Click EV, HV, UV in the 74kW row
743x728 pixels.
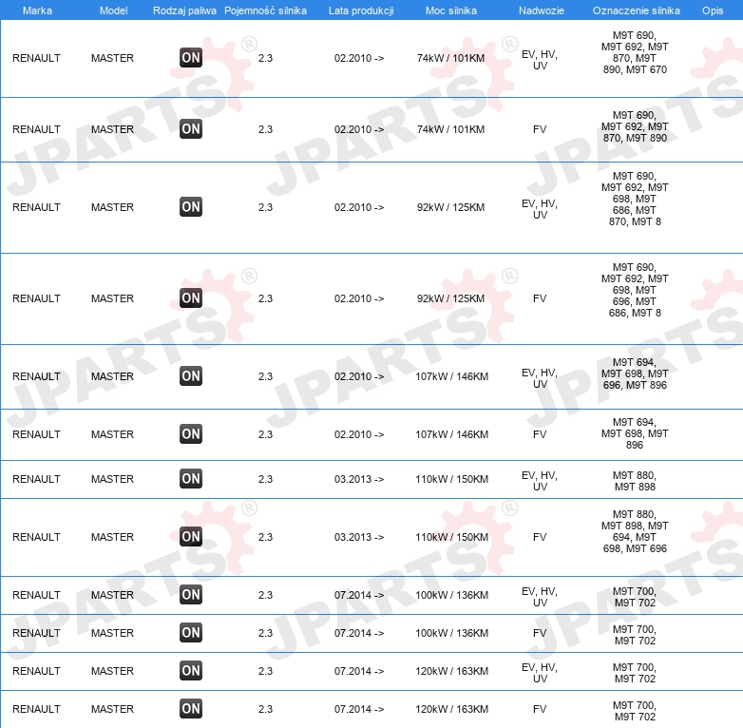point(540,60)
